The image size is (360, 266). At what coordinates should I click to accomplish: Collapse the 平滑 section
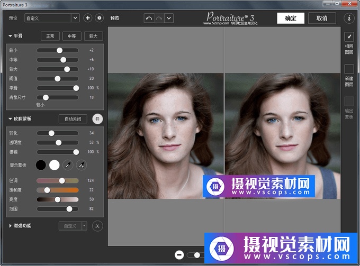click(x=11, y=36)
